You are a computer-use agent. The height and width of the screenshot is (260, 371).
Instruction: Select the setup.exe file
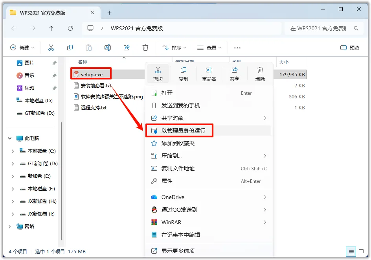(x=92, y=75)
